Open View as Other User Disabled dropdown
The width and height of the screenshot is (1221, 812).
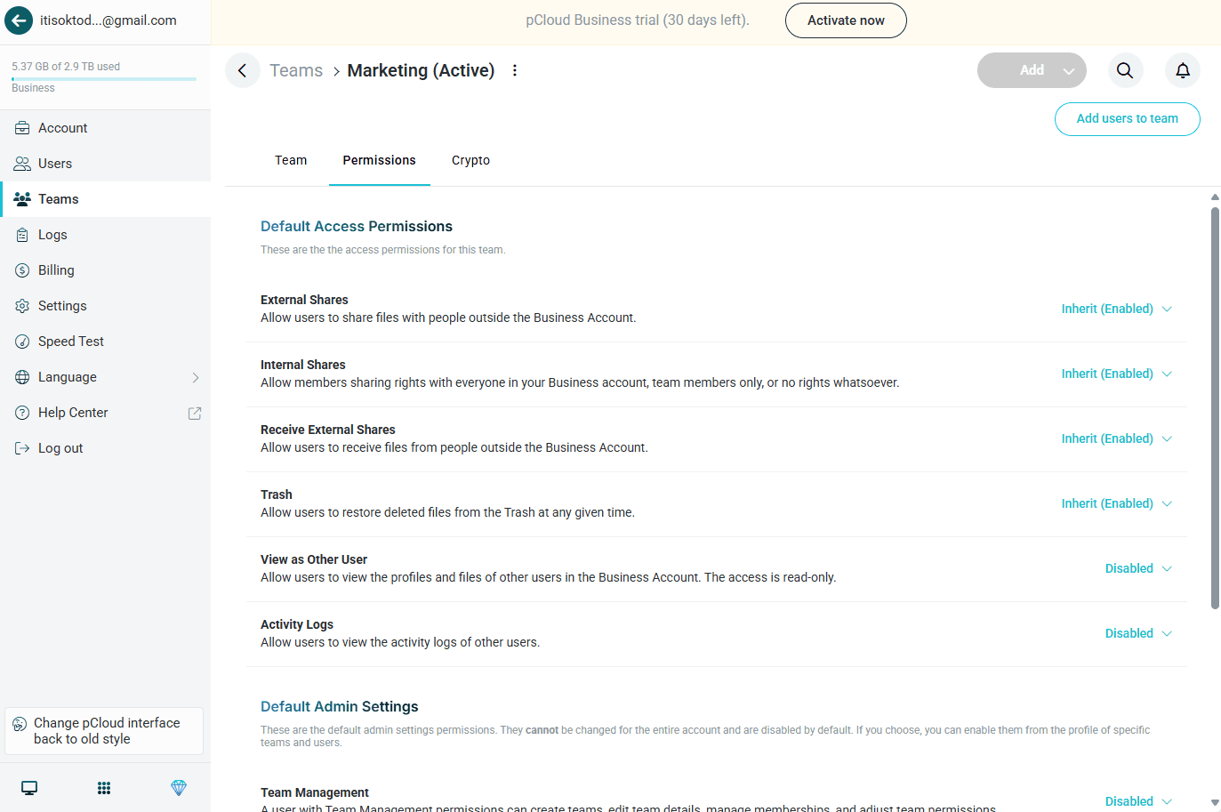point(1138,568)
